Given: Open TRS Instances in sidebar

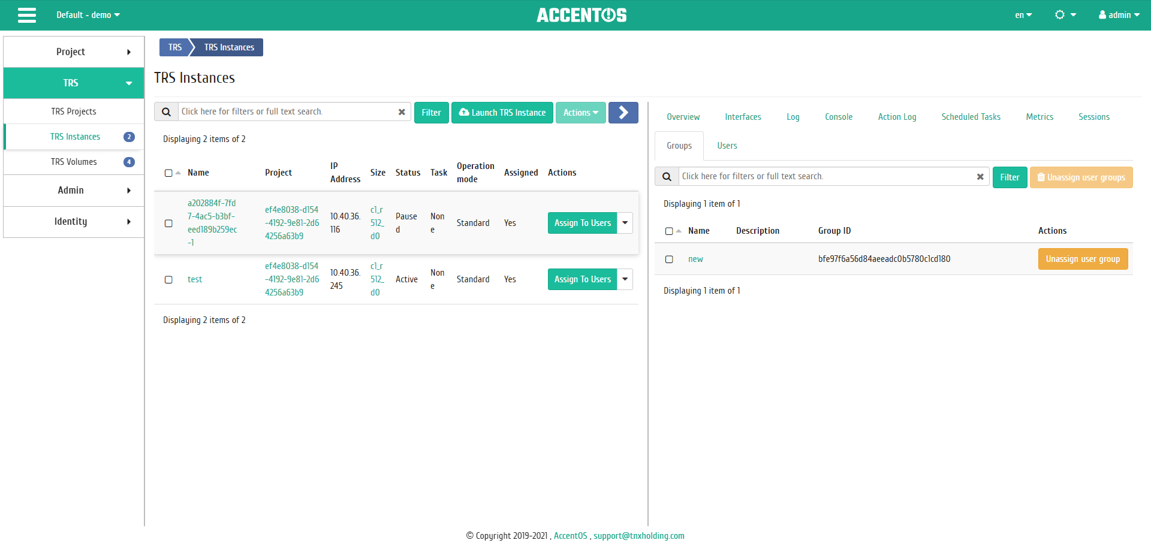Looking at the screenshot, I should coord(74,137).
